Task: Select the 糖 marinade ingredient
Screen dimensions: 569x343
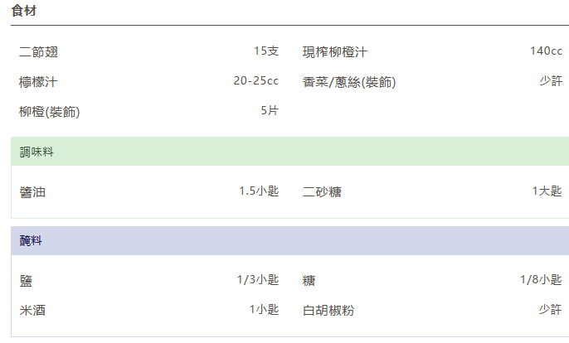Action: (x=309, y=281)
